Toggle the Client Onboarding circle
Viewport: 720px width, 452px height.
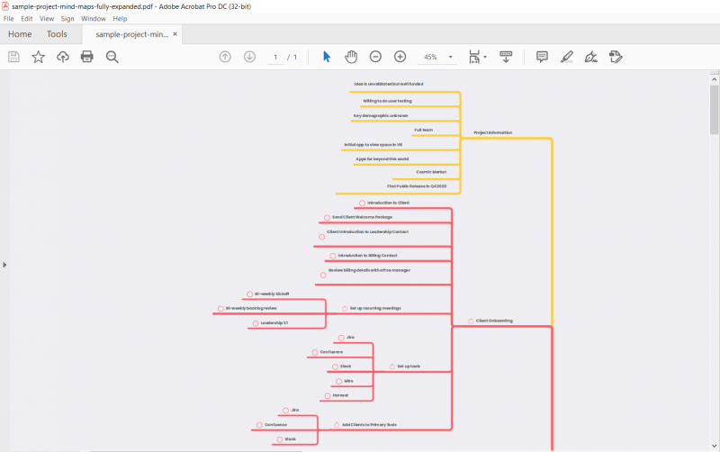coord(471,321)
